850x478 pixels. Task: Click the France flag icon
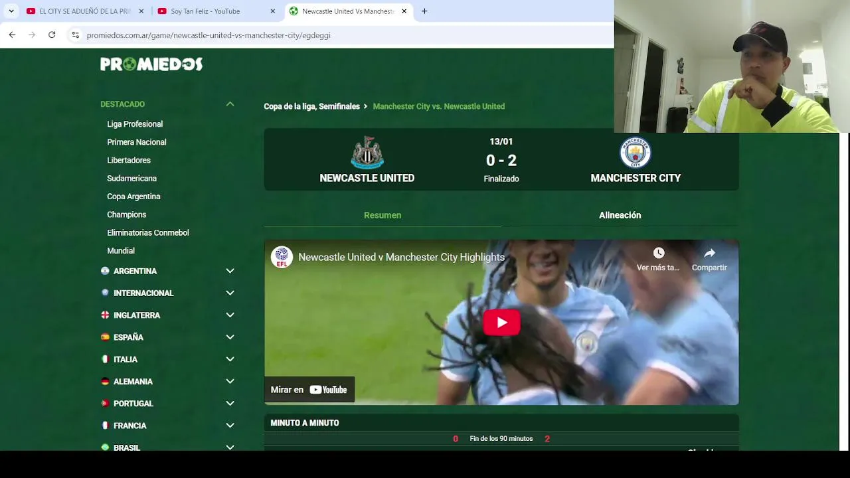[x=105, y=426]
